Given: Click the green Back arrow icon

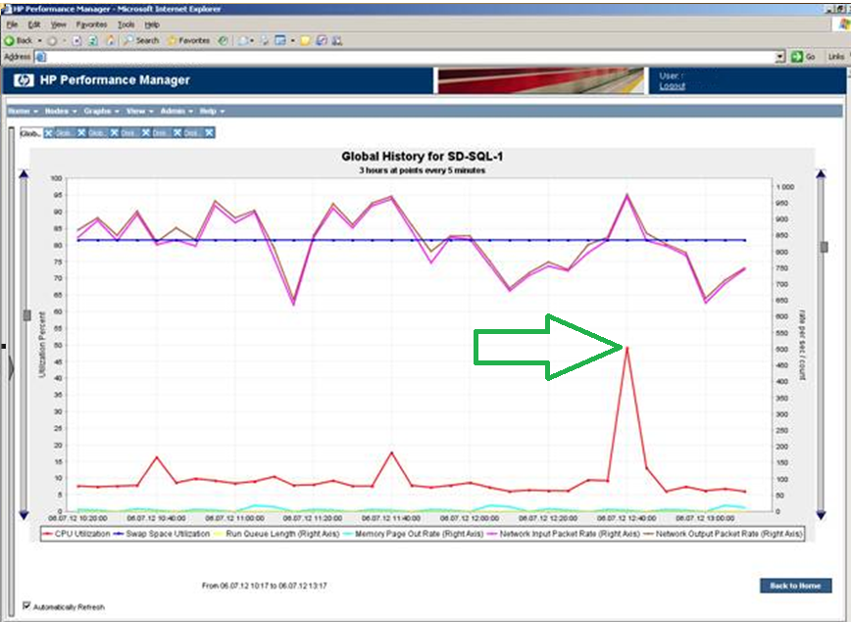Looking at the screenshot, I should coord(9,41).
